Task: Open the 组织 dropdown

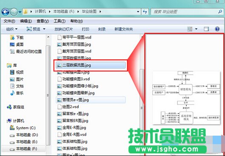Action: [x=11, y=29]
